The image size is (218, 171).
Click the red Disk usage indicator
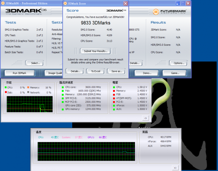6,92
